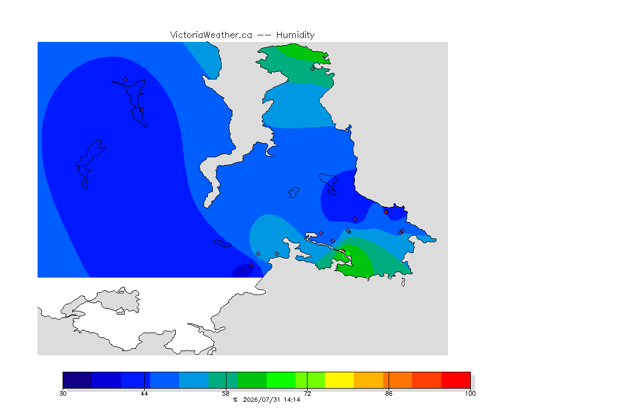Image resolution: width=627 pixels, height=418 pixels.
Task: Pick the red swatch at the legend's 100 end
Action: click(x=456, y=380)
